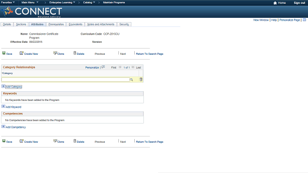Viewport: 308px width, 173px height.
Task: Click the bottom Previous button
Action: [x=100, y=142]
